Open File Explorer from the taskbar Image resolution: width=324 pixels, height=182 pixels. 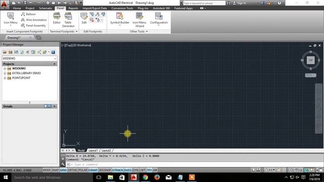coord(110,177)
